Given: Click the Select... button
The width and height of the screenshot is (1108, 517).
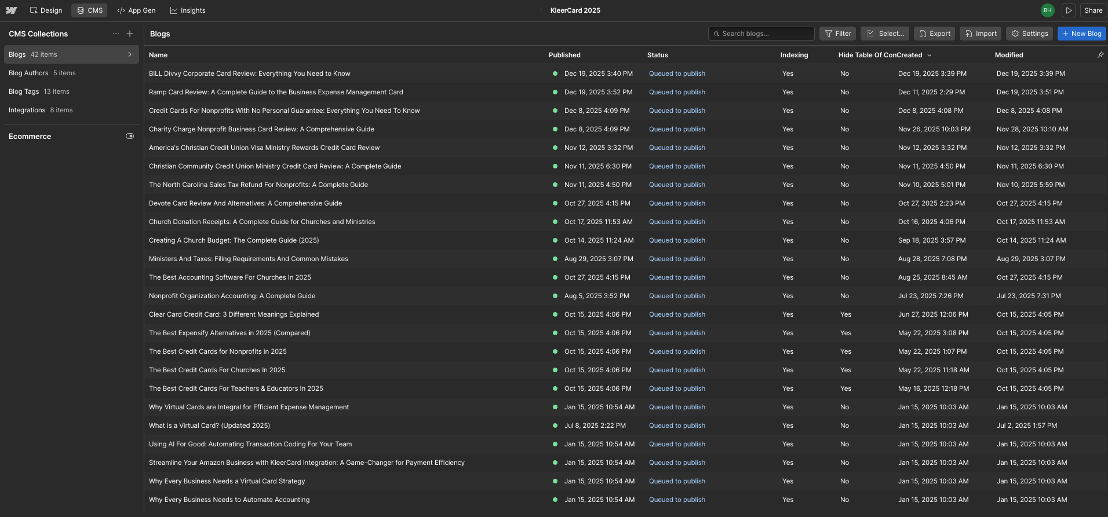Looking at the screenshot, I should point(885,34).
